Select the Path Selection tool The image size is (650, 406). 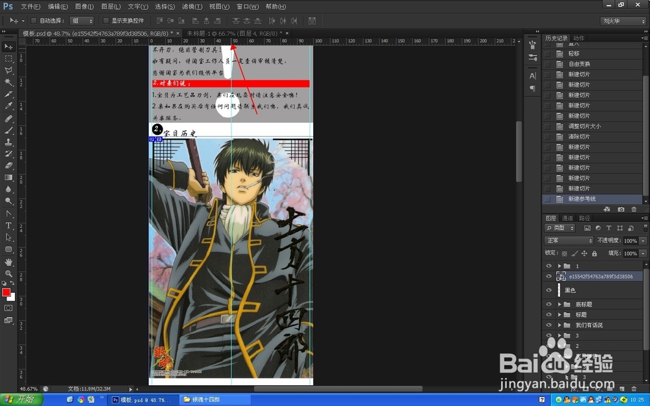[x=8, y=237]
